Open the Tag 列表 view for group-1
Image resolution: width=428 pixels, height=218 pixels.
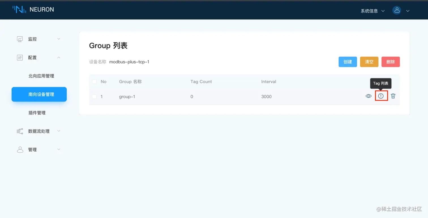click(x=381, y=96)
